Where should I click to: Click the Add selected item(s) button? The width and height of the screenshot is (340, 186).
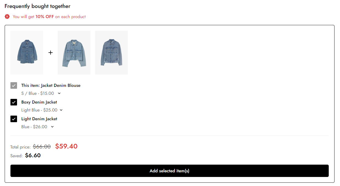(x=170, y=171)
